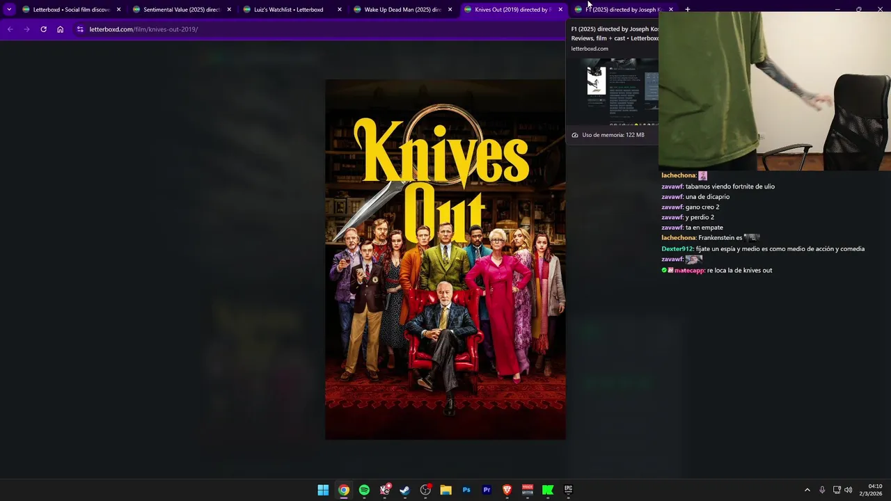891x501 pixels.
Task: Click lachechona's first chat message username
Action: tap(679, 175)
